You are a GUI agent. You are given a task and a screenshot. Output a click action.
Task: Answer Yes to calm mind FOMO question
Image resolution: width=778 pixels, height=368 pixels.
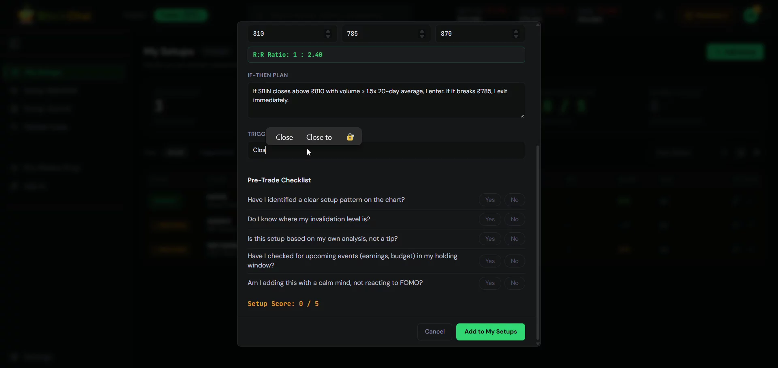pos(490,283)
